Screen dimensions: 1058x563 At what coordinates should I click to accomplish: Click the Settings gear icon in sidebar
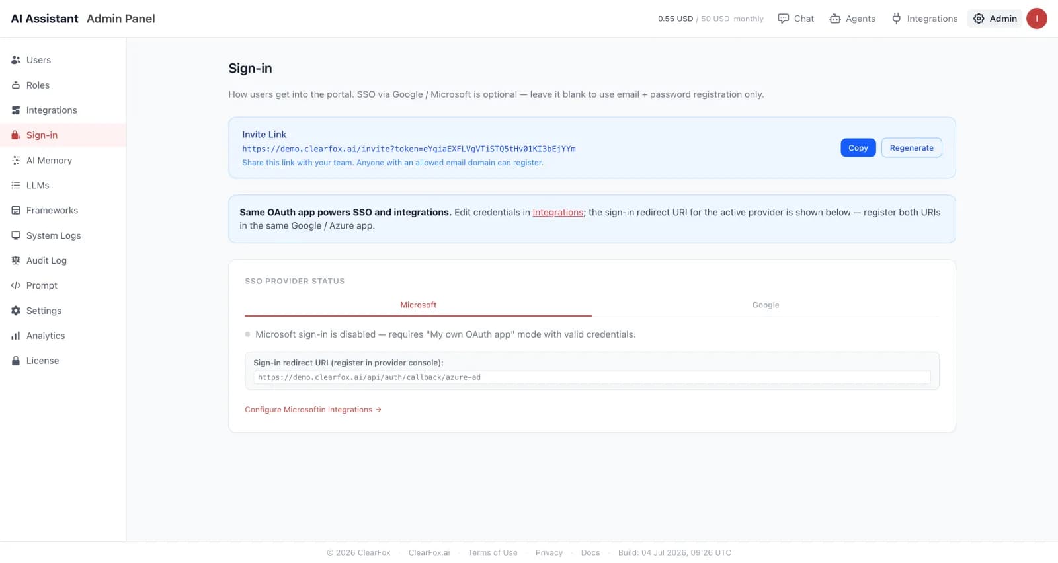pos(16,311)
